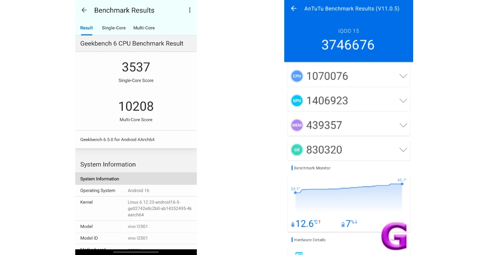The image size is (488, 255).
Task: Expand the UX score 830320 details
Action: coord(403,150)
